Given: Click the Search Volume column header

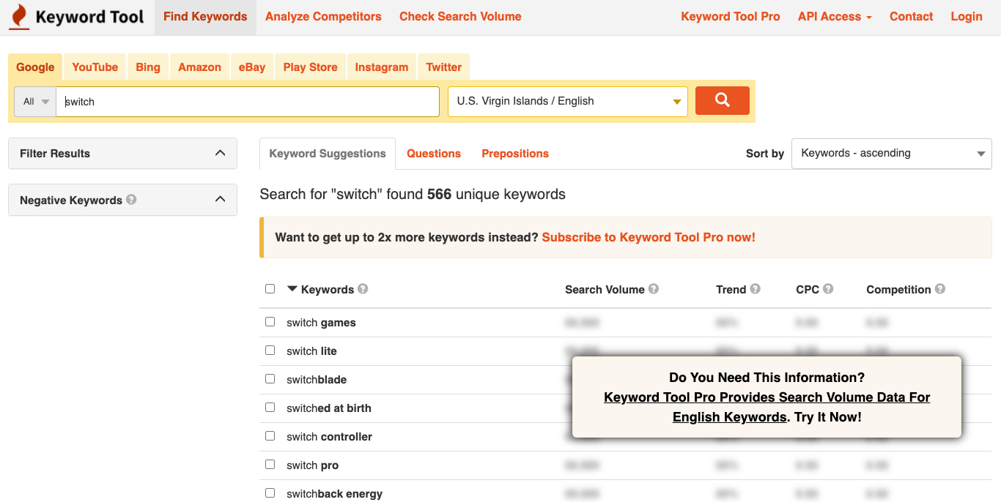Looking at the screenshot, I should click(605, 290).
